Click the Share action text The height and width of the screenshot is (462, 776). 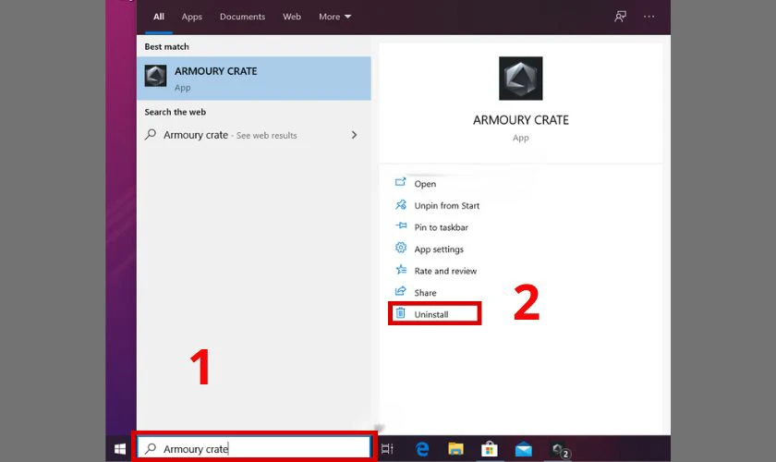coord(425,293)
